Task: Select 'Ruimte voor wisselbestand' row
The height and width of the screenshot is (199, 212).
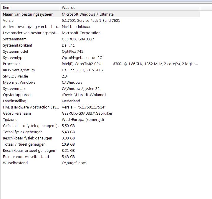Action: coord(26,157)
